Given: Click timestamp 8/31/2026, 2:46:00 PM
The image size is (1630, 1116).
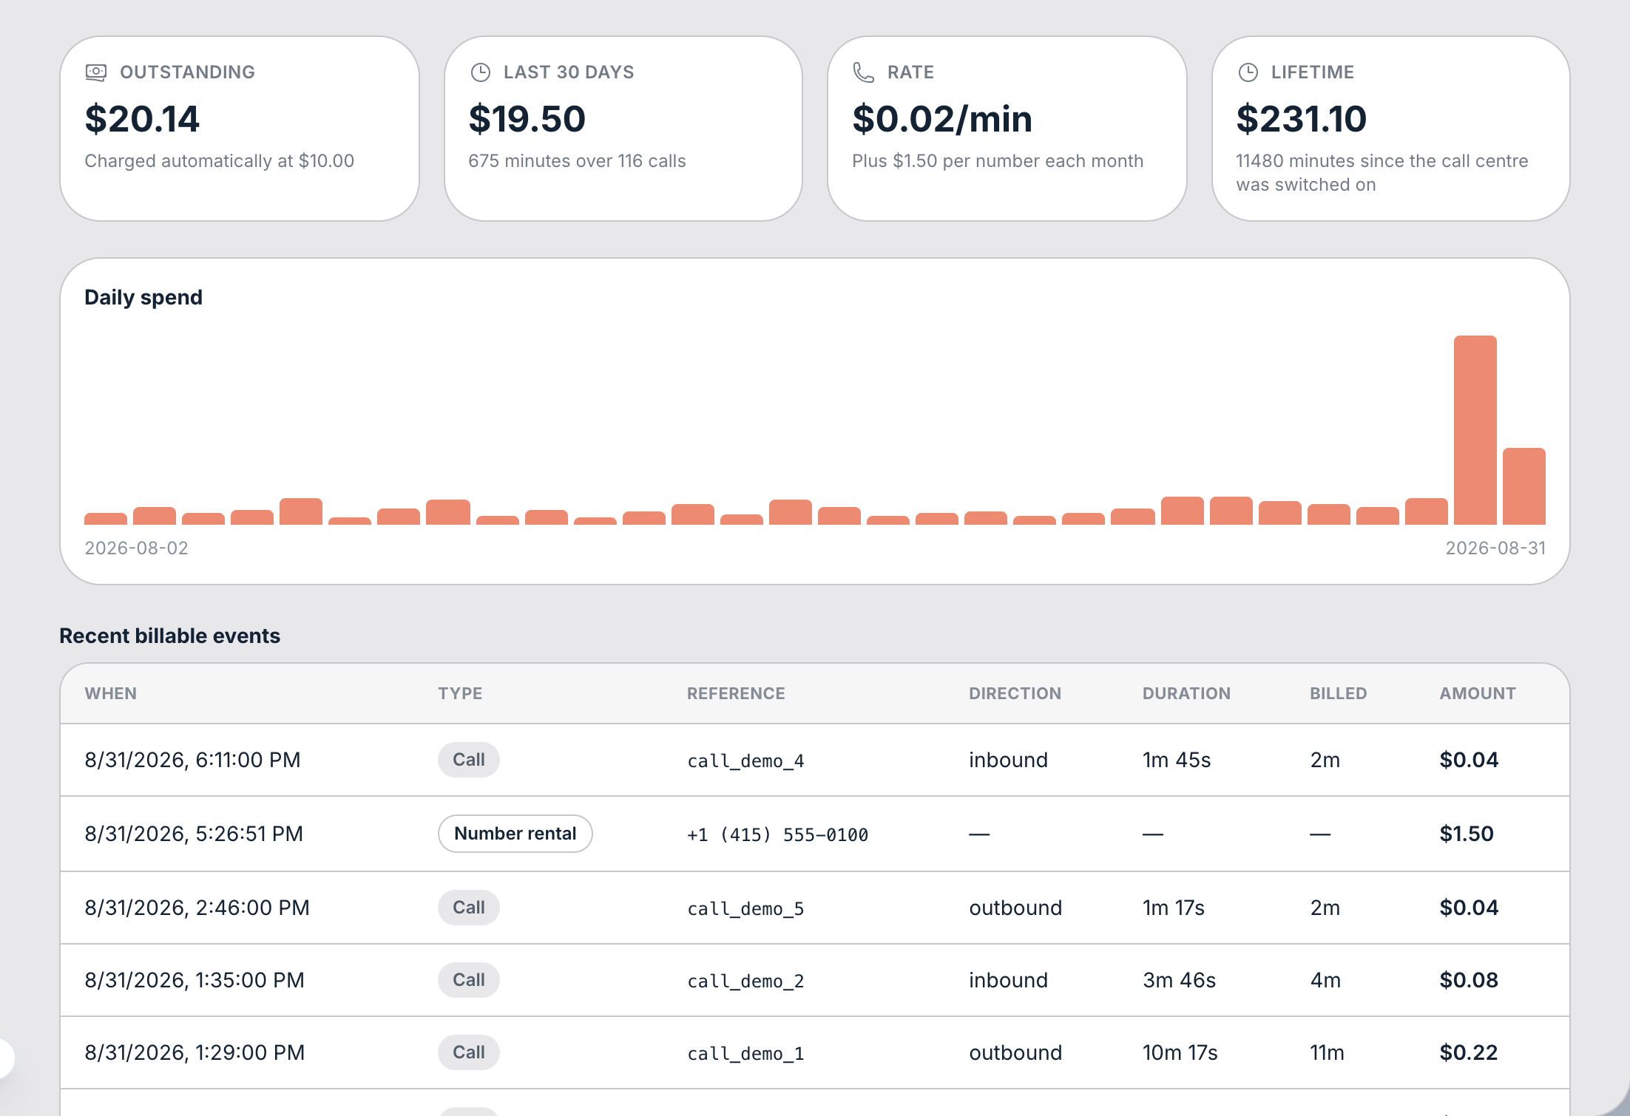Looking at the screenshot, I should 197,908.
